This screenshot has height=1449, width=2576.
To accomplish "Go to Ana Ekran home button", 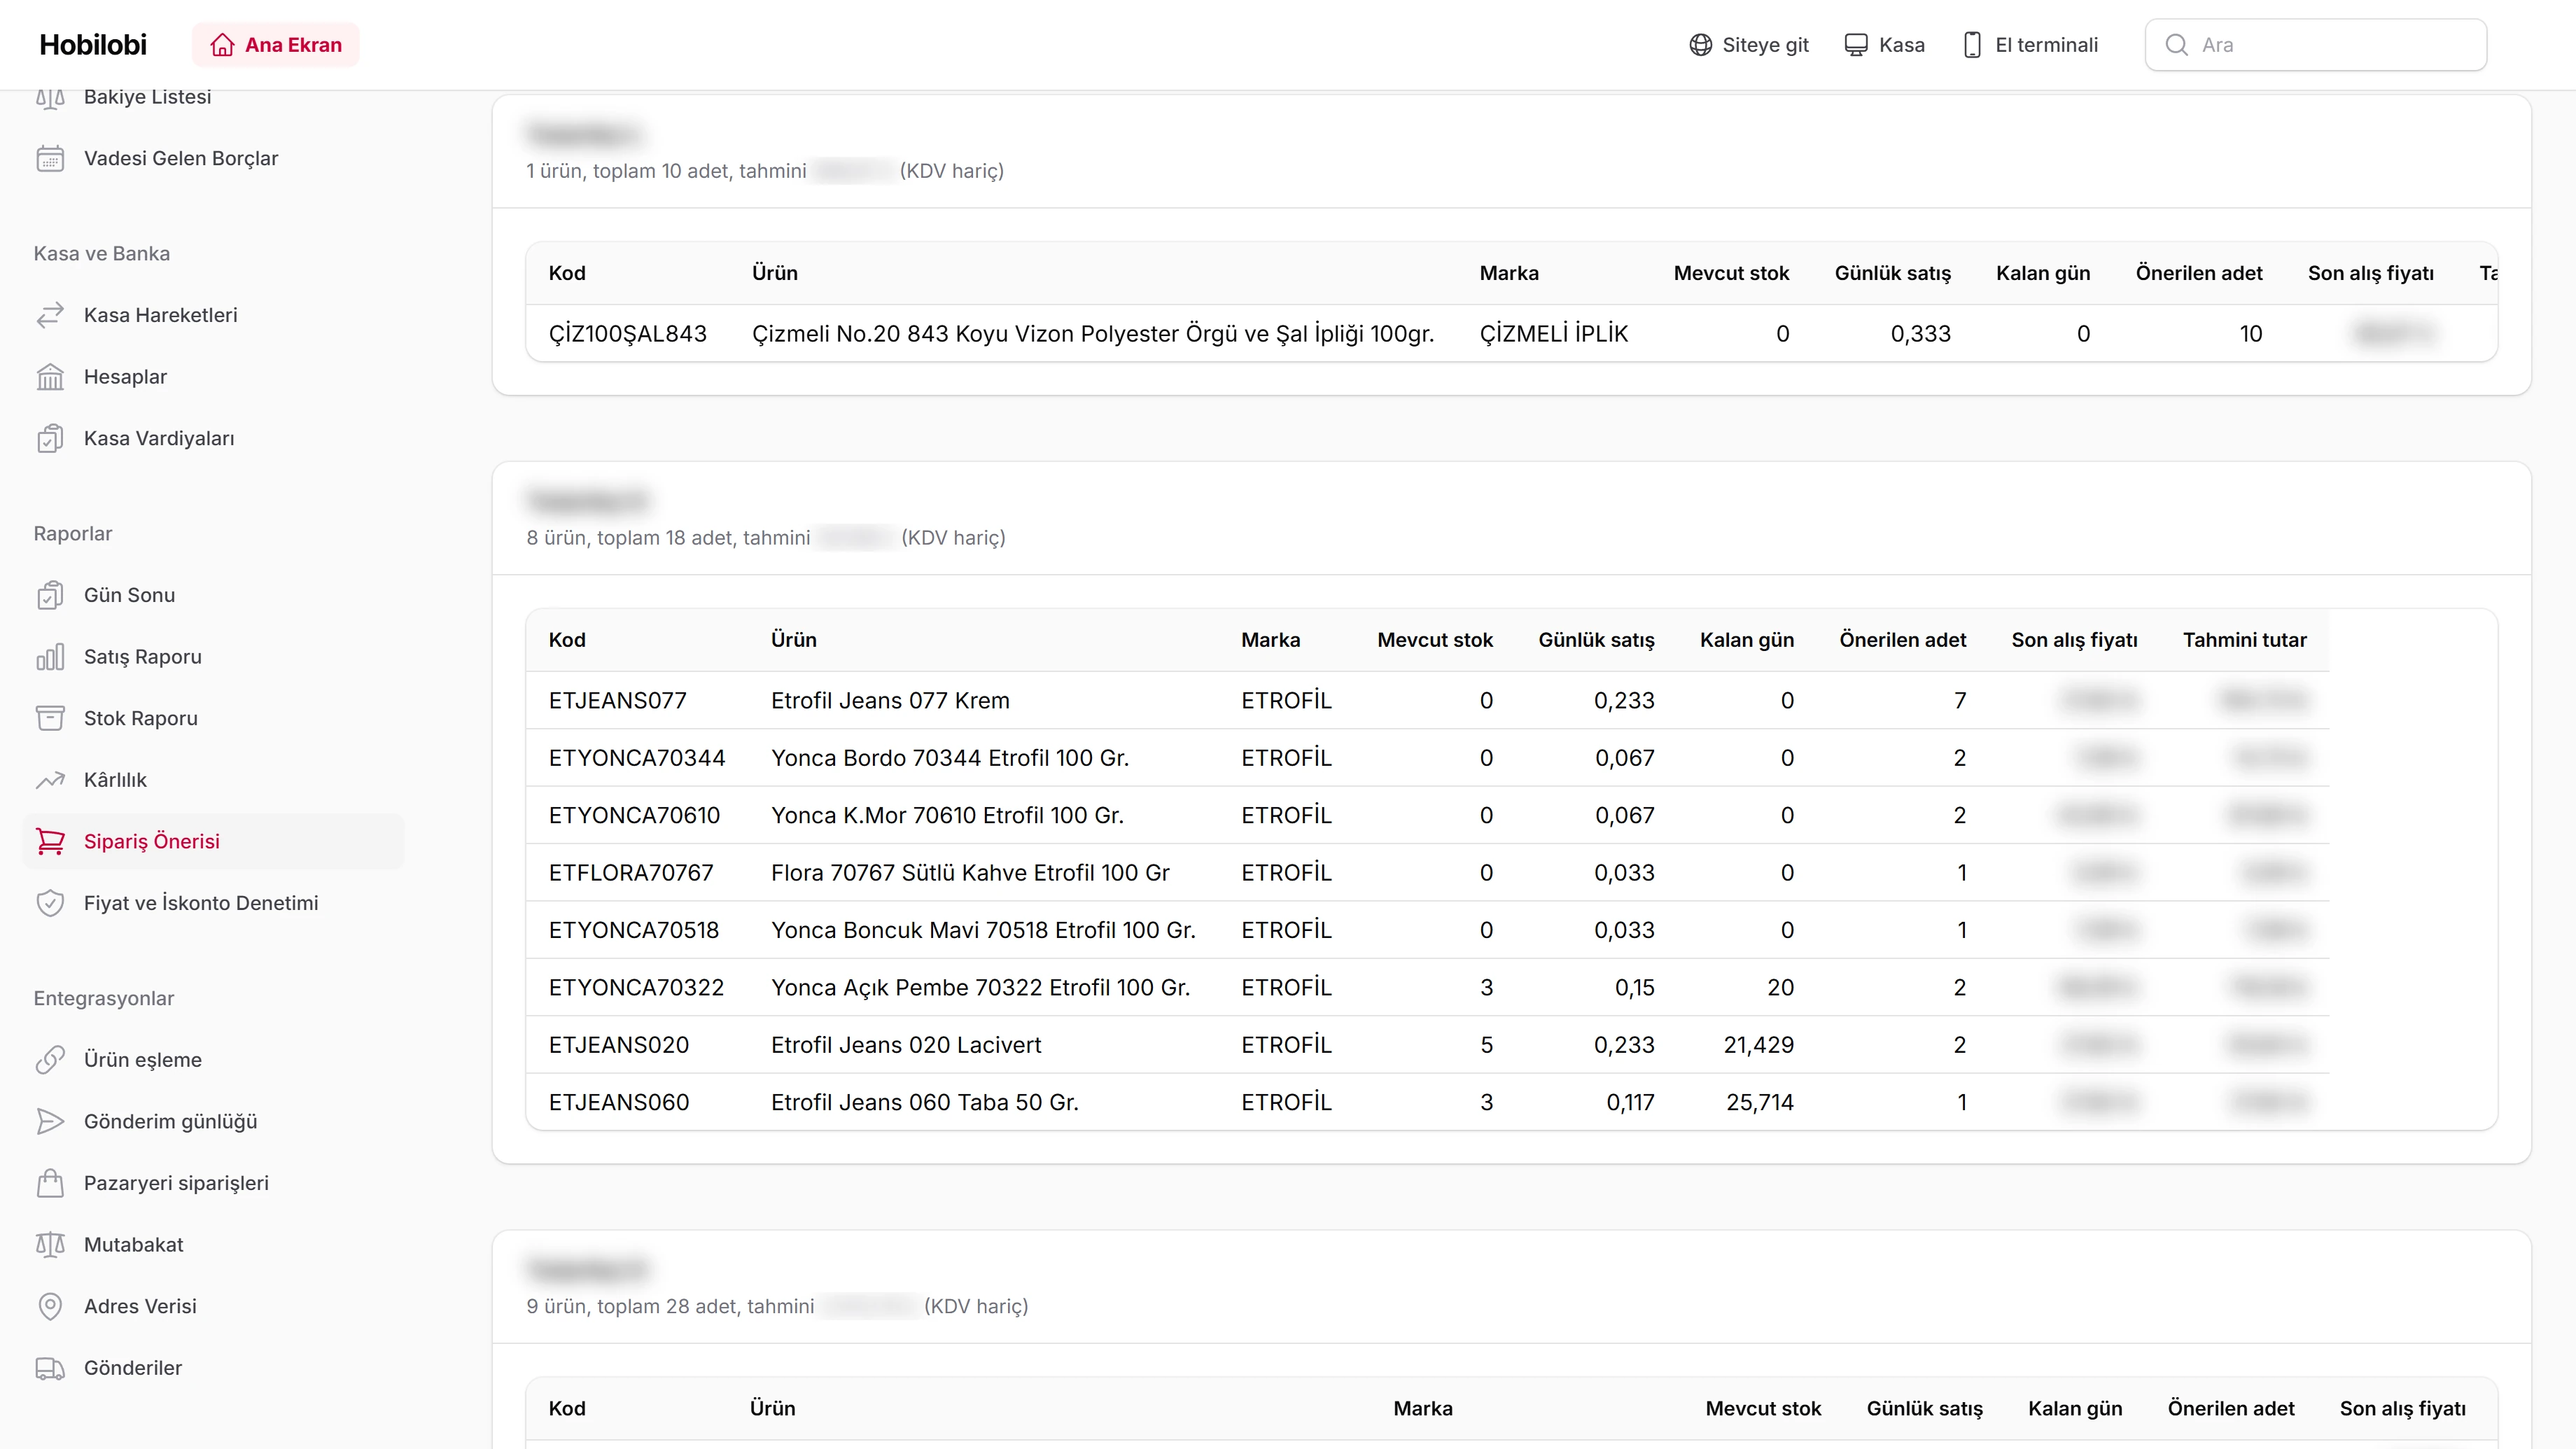I will point(276,45).
